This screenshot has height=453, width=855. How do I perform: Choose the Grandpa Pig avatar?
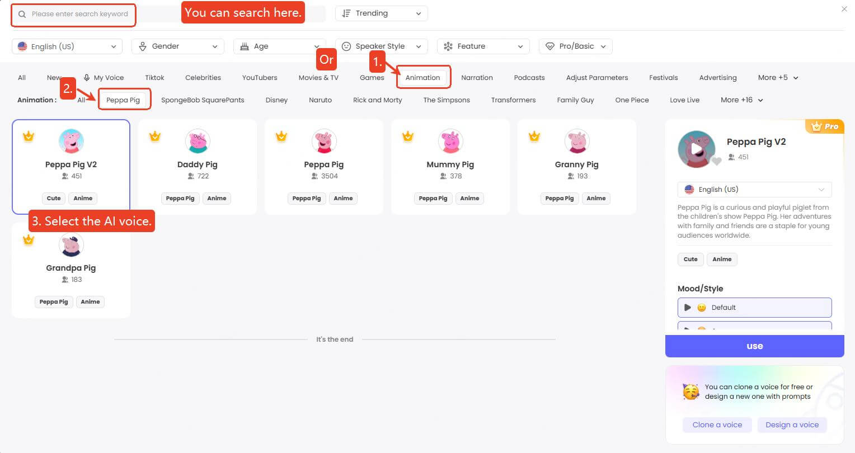(71, 245)
